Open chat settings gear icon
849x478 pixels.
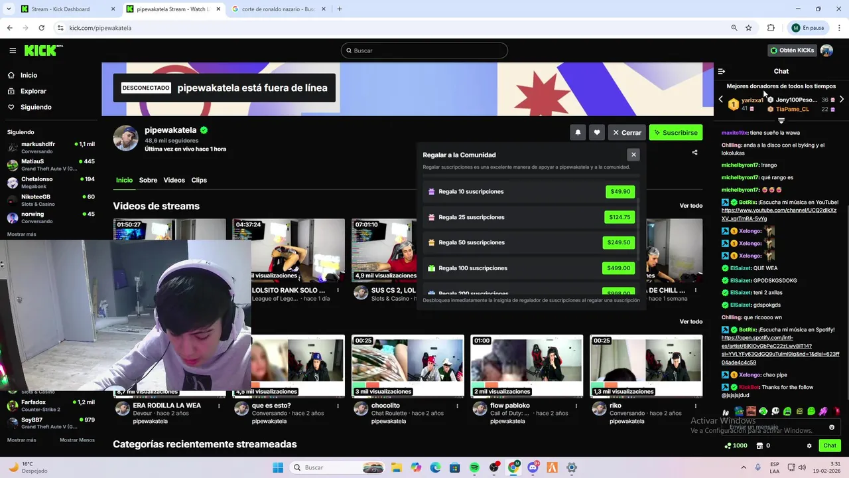point(809,445)
